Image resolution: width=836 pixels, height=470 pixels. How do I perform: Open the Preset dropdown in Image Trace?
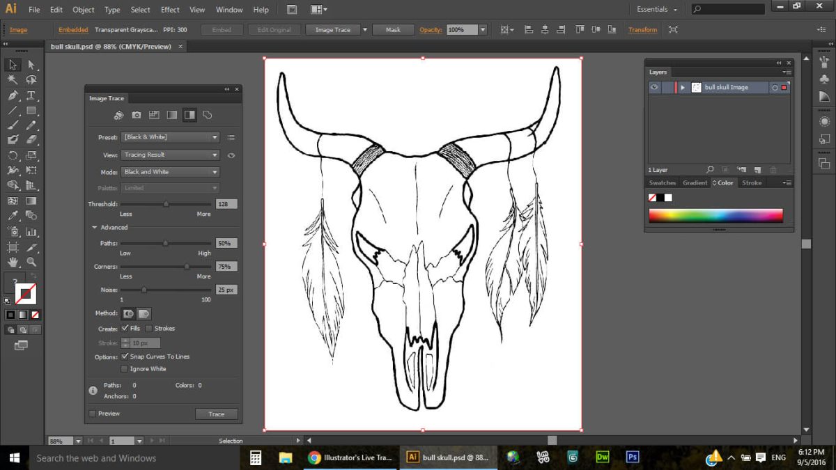[x=170, y=137]
